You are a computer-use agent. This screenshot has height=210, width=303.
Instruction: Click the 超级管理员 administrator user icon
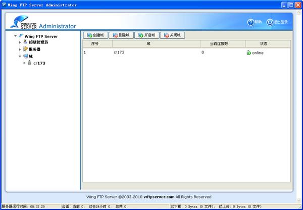coord(25,42)
